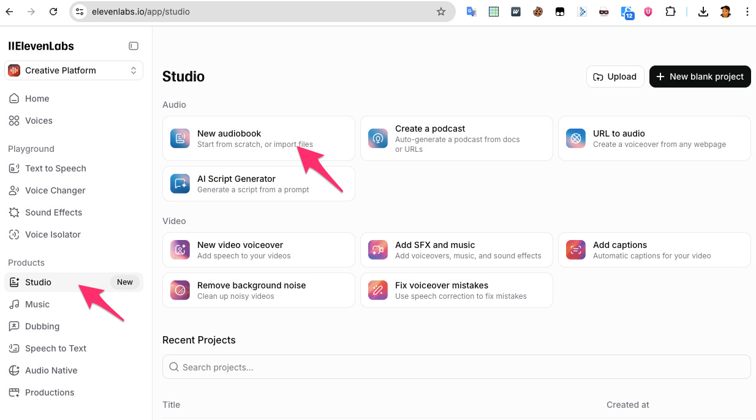Screen dimensions: 756x420
Task: Choose Add SFX and music card
Action: coord(456,250)
